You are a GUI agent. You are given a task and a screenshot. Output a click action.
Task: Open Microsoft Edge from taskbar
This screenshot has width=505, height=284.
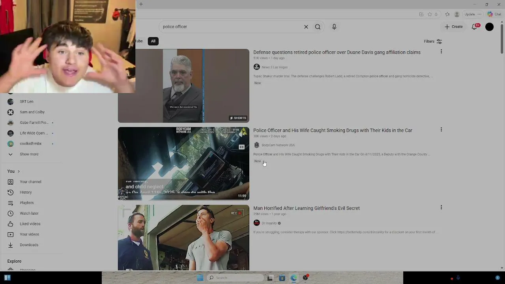coord(294,278)
